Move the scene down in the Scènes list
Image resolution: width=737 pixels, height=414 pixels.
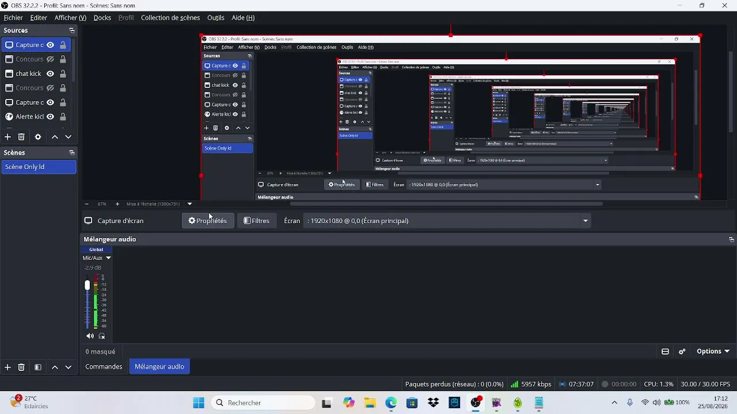click(68, 367)
